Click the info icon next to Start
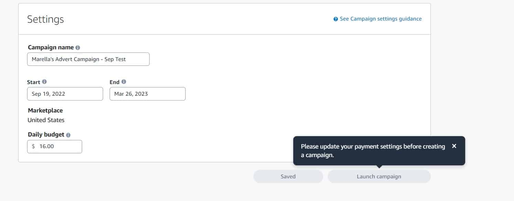This screenshot has height=201, width=514. point(44,82)
